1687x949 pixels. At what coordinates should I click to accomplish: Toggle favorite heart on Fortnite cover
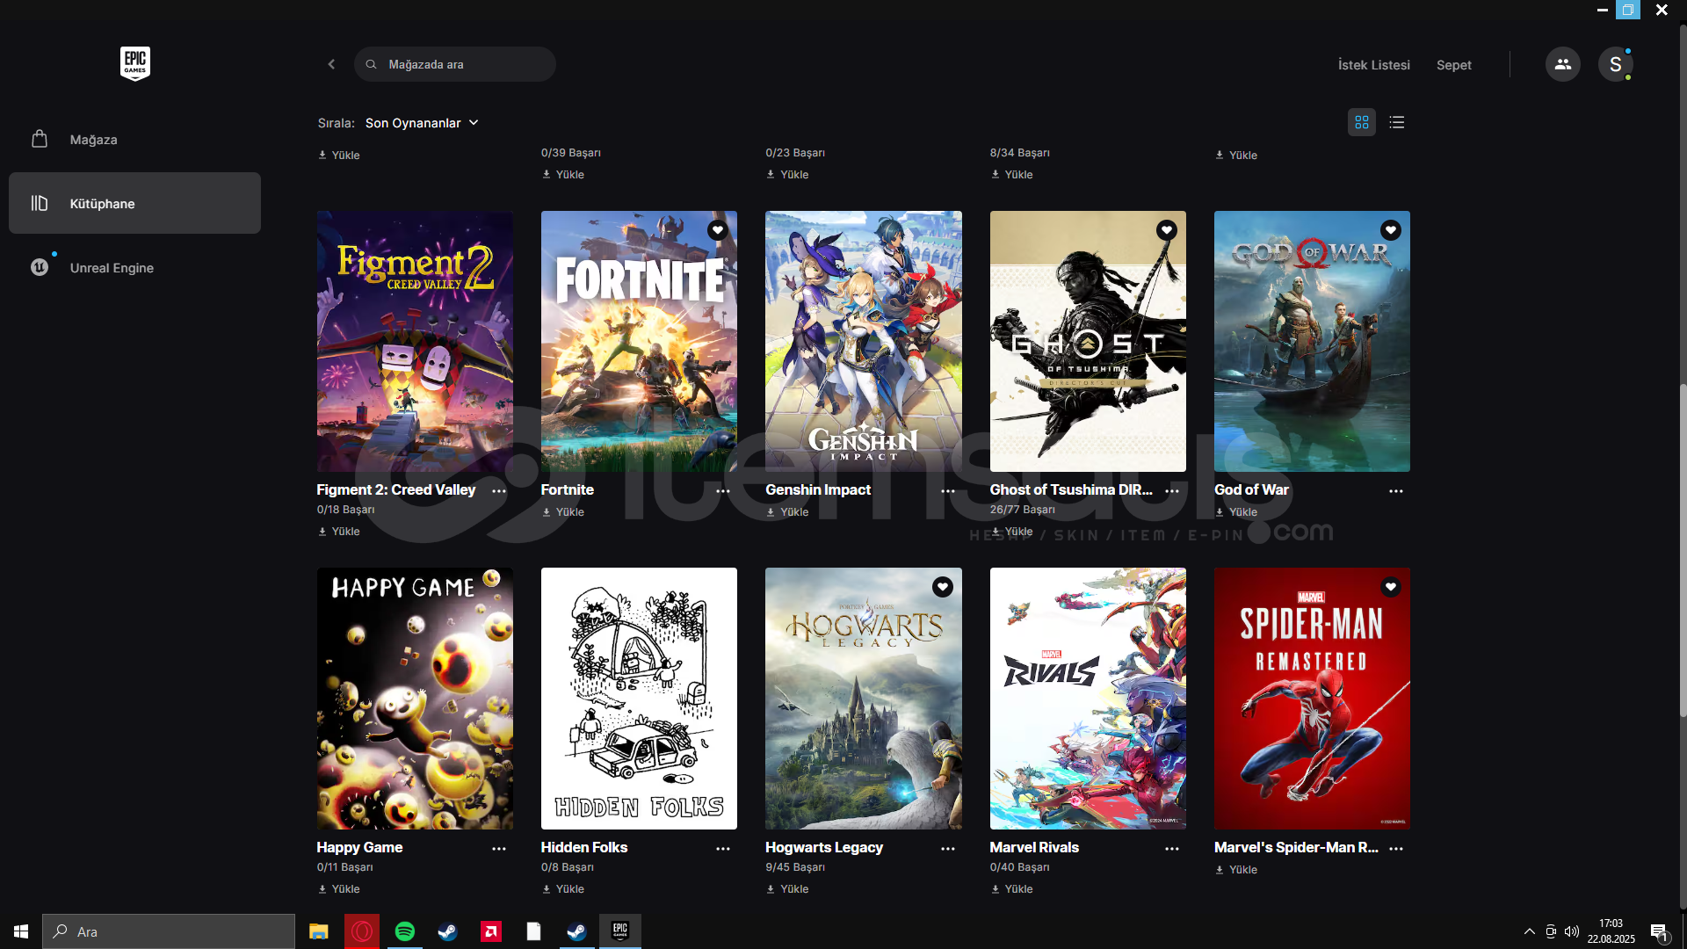click(x=718, y=230)
